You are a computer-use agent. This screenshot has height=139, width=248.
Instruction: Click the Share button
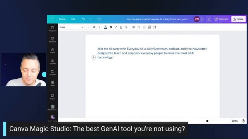tap(238, 19)
